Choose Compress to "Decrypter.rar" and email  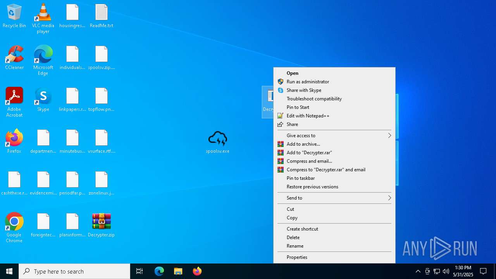click(334, 170)
